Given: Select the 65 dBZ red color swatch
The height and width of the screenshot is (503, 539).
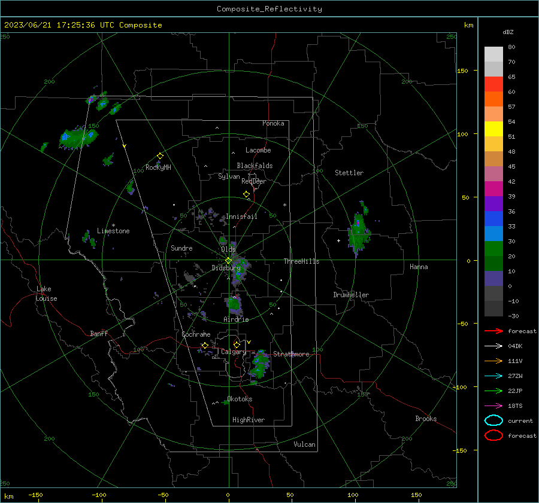Looking at the screenshot, I should tap(493, 84).
